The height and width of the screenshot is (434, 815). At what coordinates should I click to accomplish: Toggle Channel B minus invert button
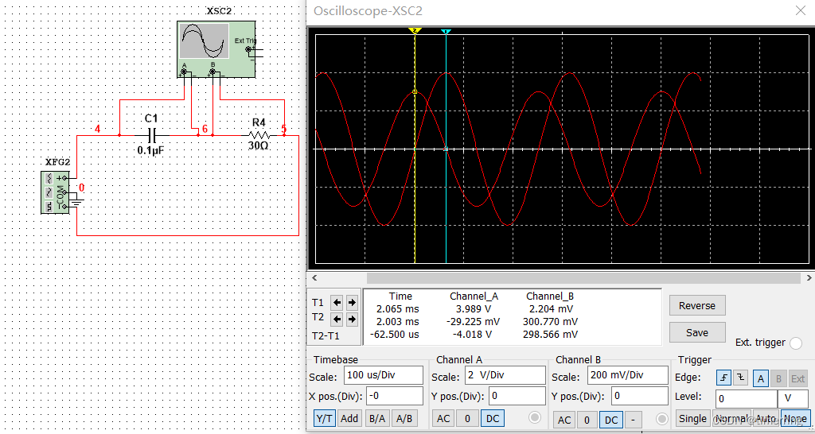point(633,420)
